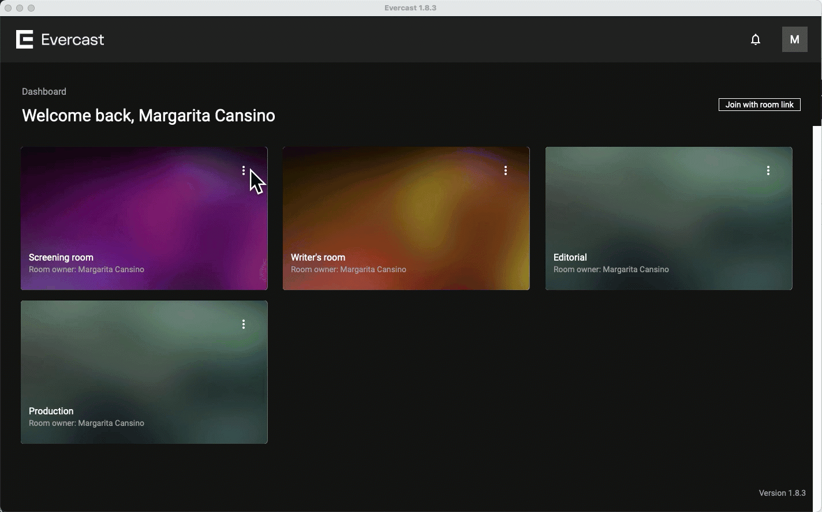Open Writer's room three-dot menu
Image resolution: width=822 pixels, height=512 pixels.
click(506, 170)
